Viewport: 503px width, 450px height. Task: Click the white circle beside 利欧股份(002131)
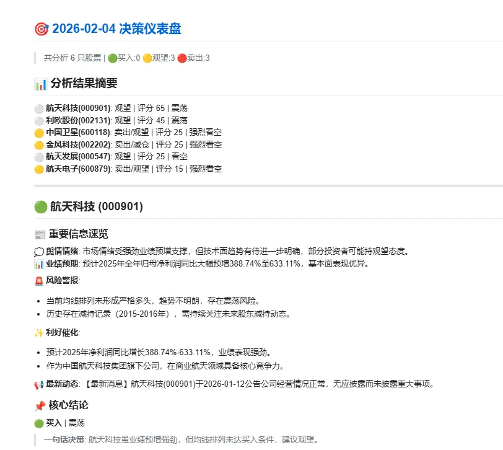(39, 121)
